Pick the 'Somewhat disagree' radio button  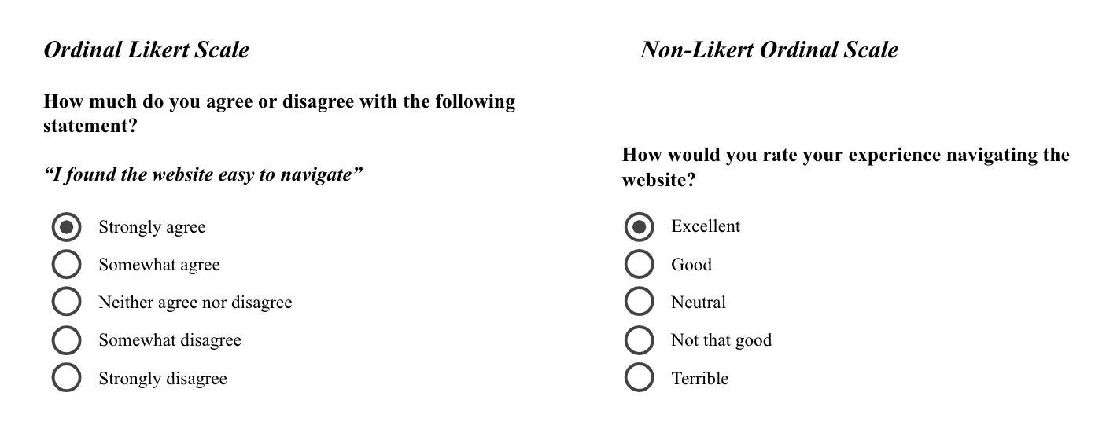point(67,340)
